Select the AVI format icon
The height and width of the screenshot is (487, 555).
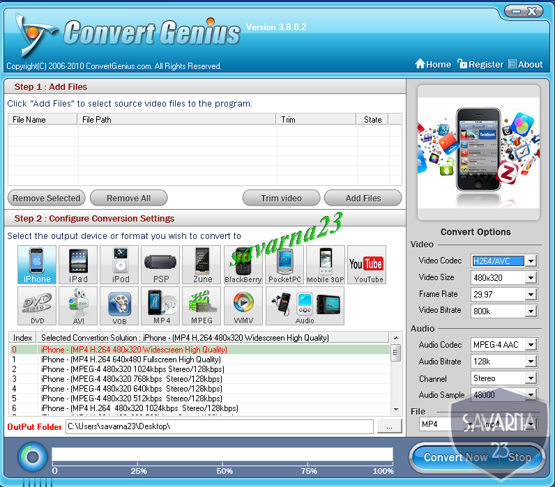pyautogui.click(x=78, y=306)
